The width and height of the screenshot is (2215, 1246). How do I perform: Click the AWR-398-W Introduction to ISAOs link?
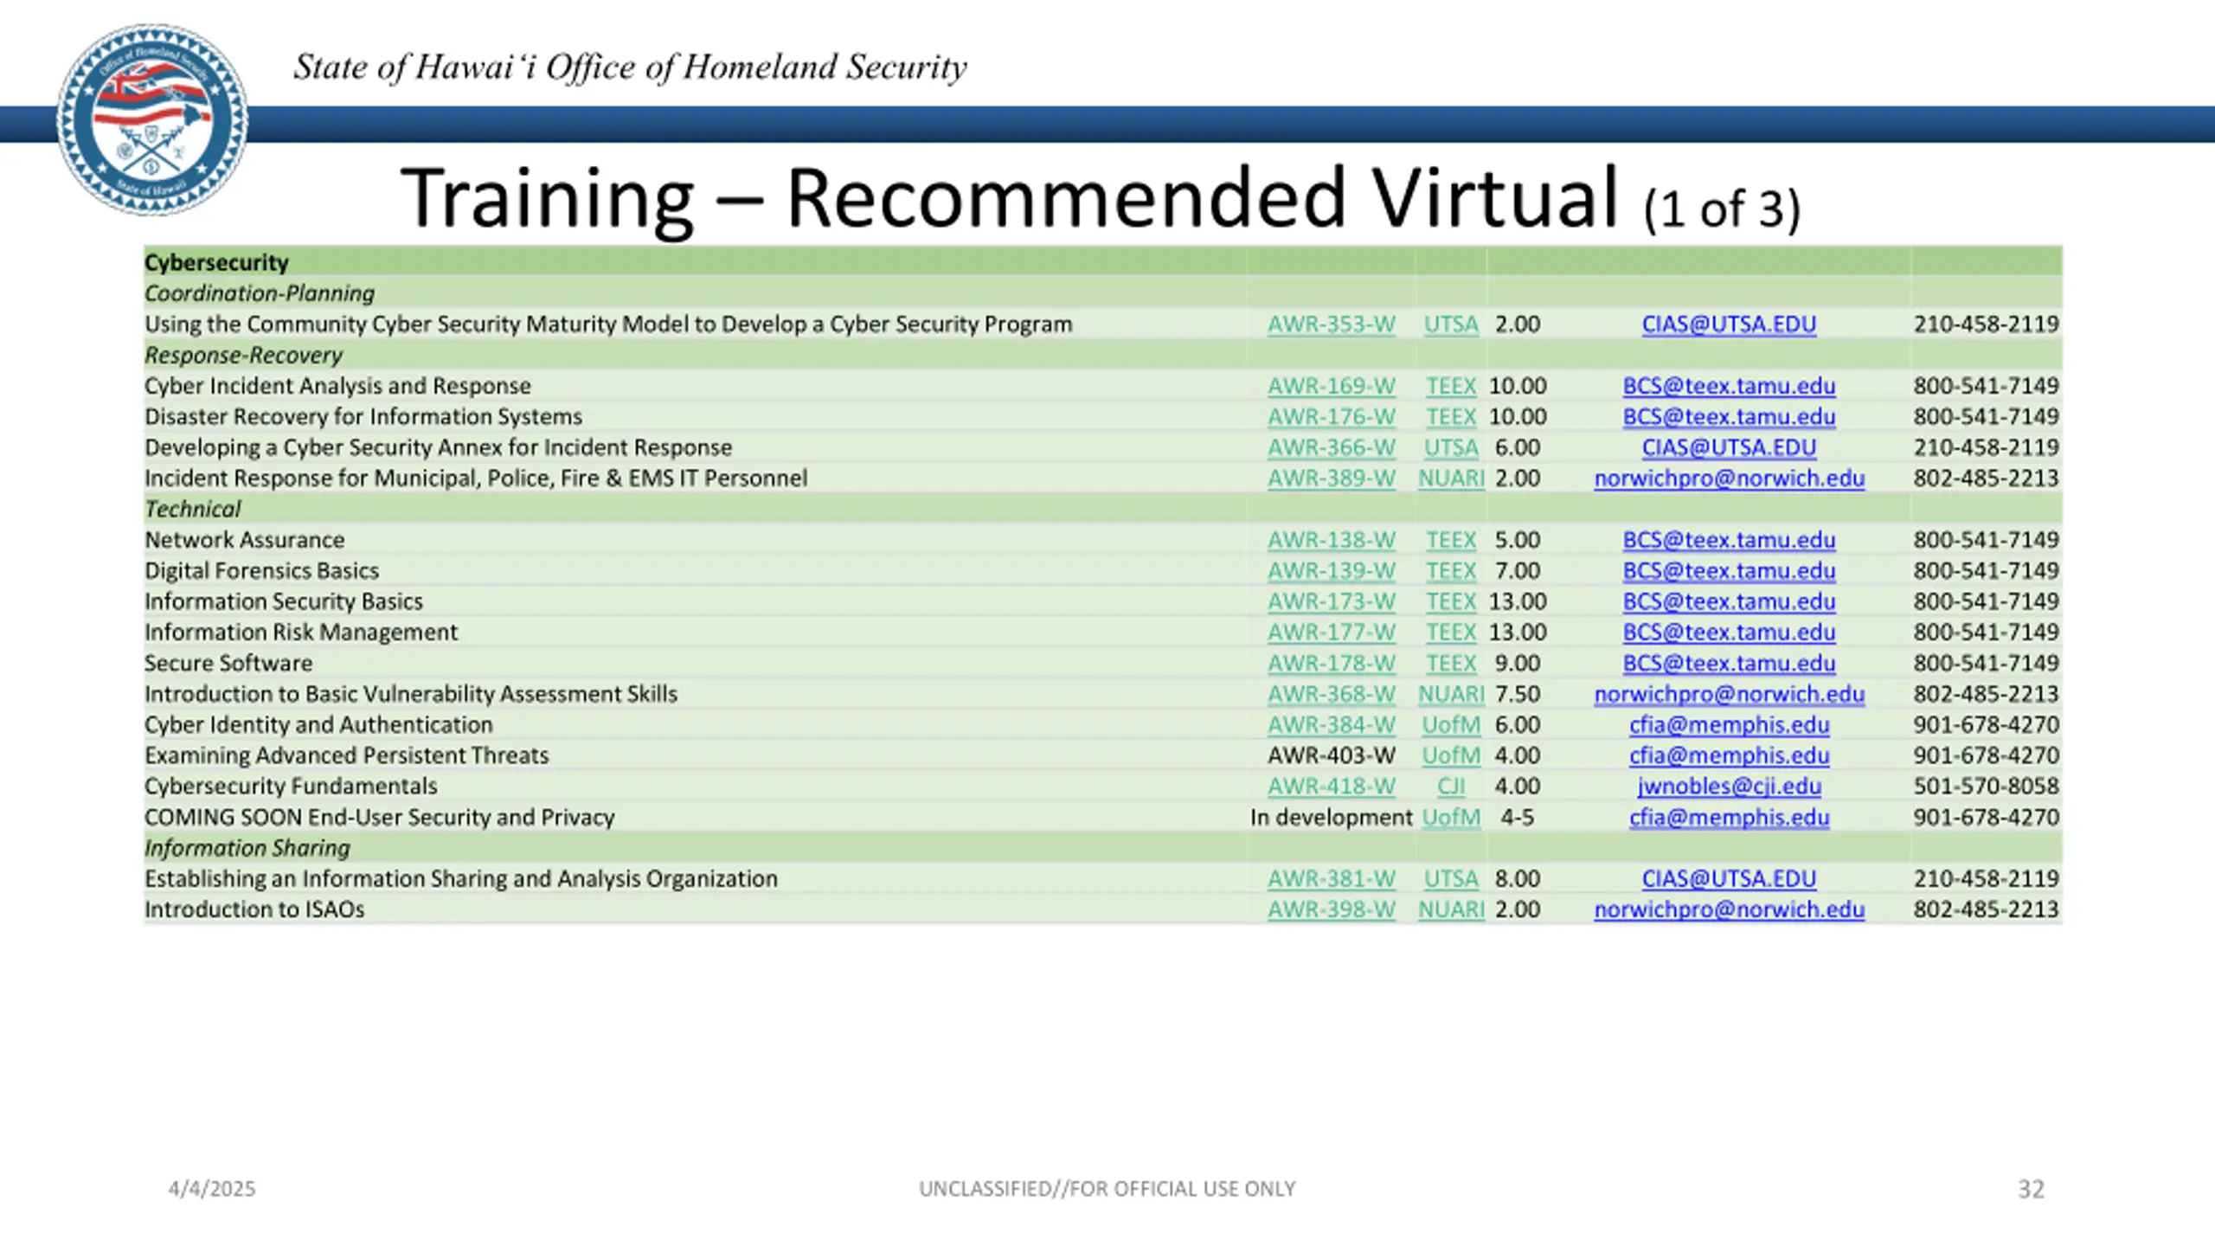(x=1331, y=910)
